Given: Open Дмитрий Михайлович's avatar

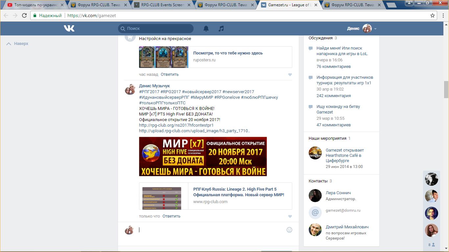Looking at the screenshot, I should point(315,230).
